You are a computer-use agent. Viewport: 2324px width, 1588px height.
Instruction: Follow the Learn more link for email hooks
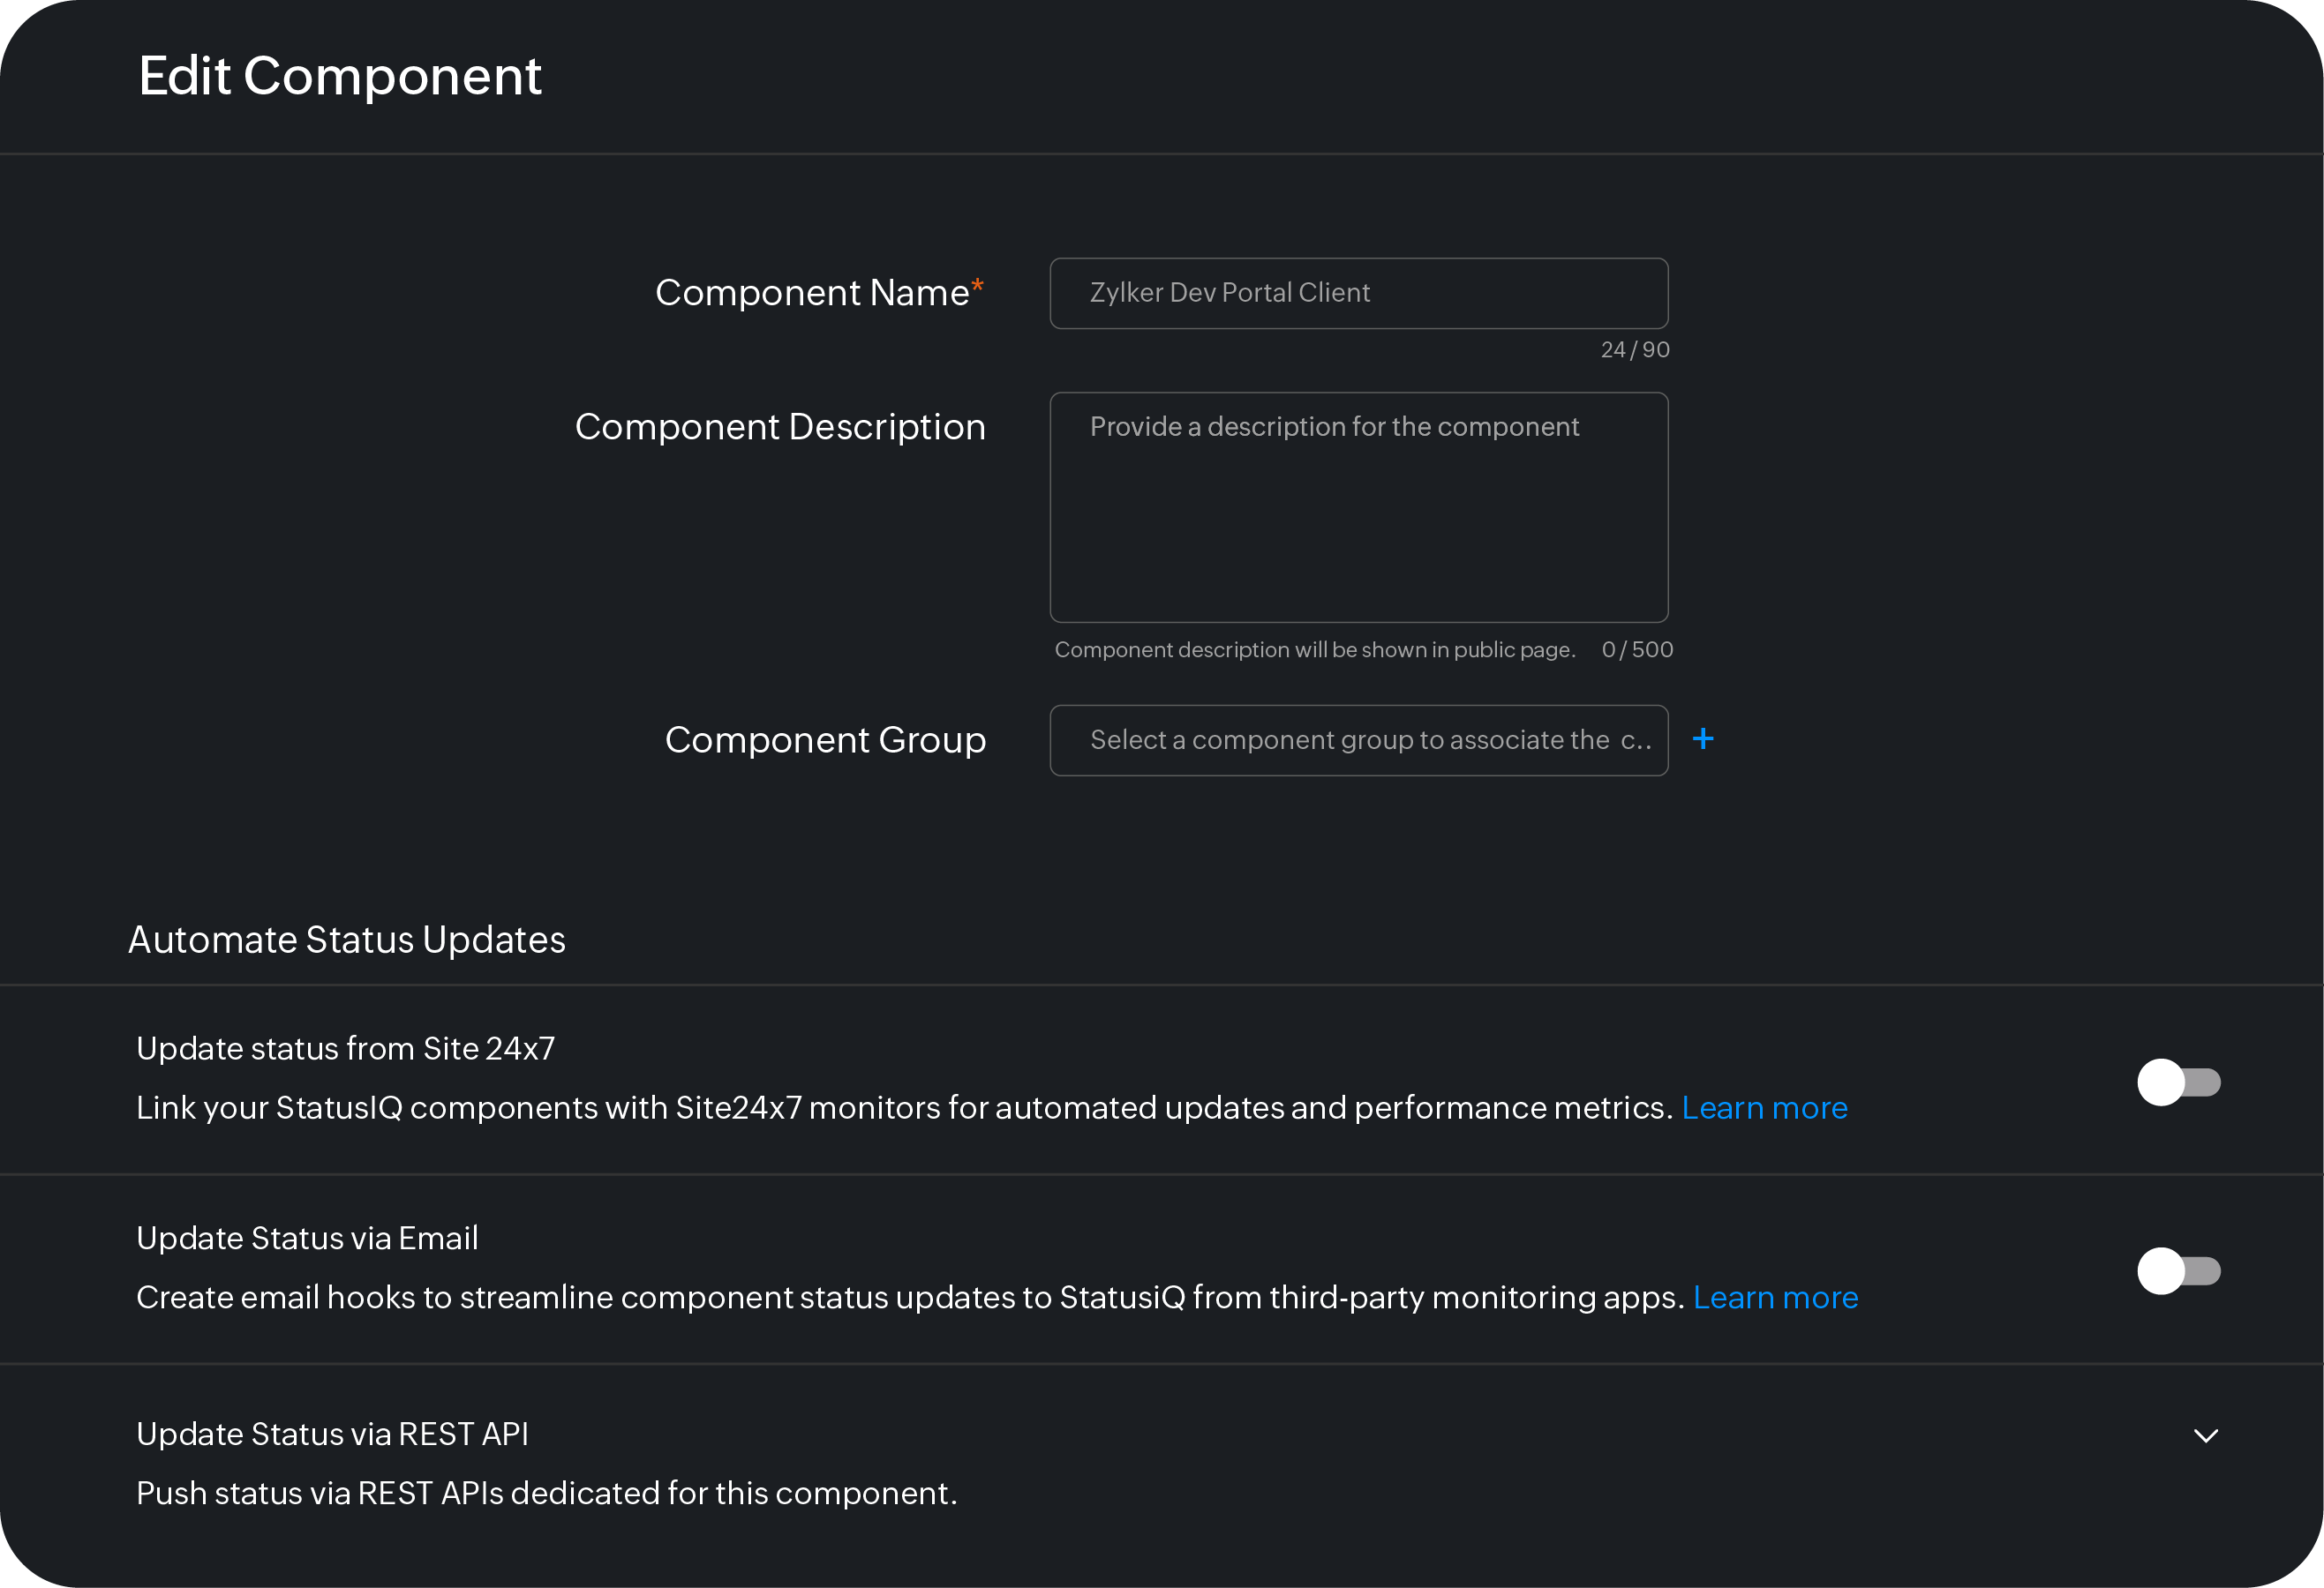1775,1296
